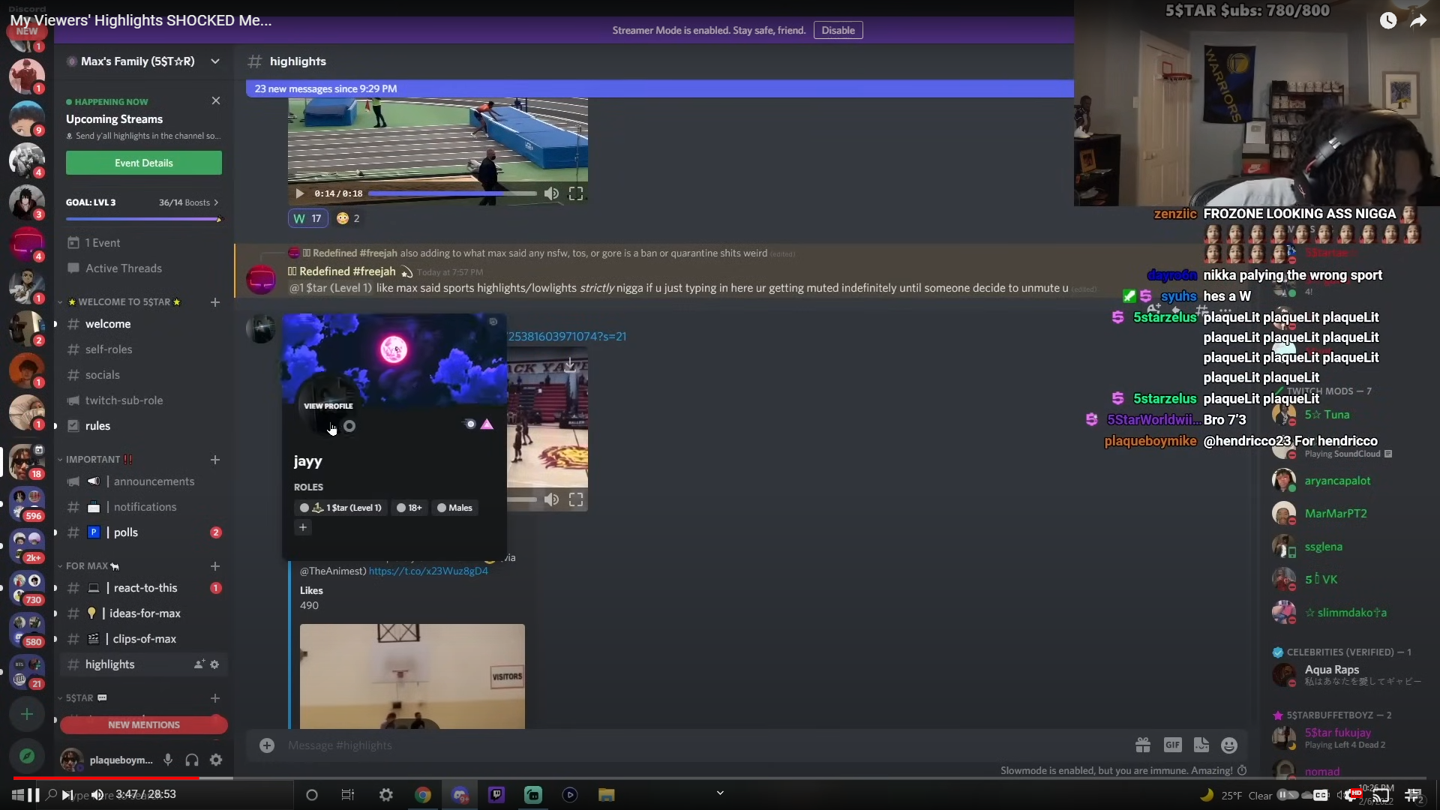
Task: Open YouTube player settings gear
Action: 1351,795
